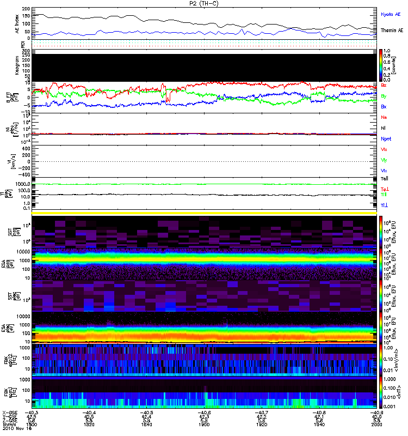Viewport: 408px width, 436px height.
Task: Select the Themis AE legend label
Action: [x=392, y=31]
